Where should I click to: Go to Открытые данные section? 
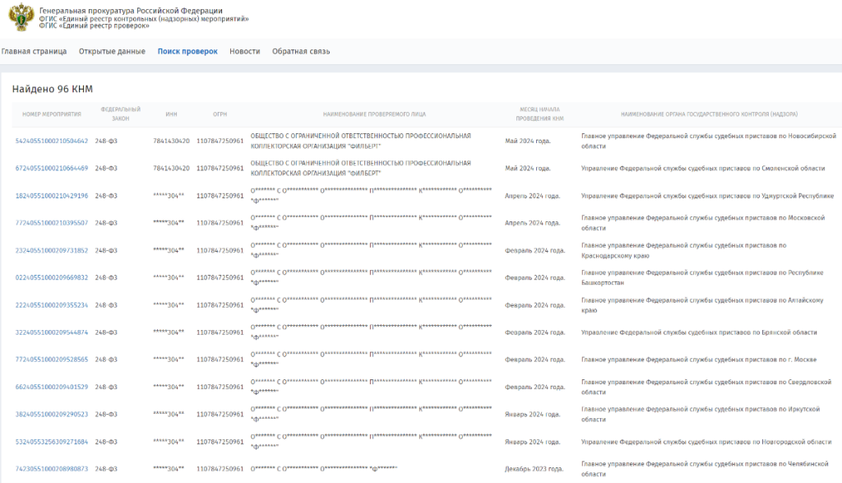(x=112, y=51)
